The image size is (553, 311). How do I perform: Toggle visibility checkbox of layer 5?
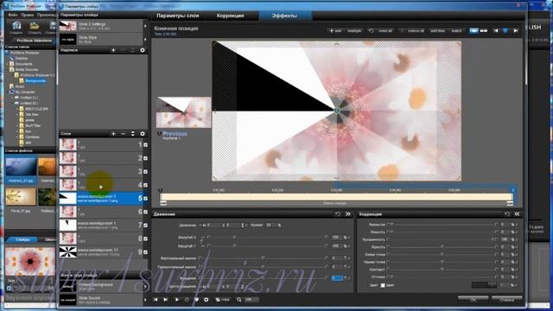click(145, 199)
